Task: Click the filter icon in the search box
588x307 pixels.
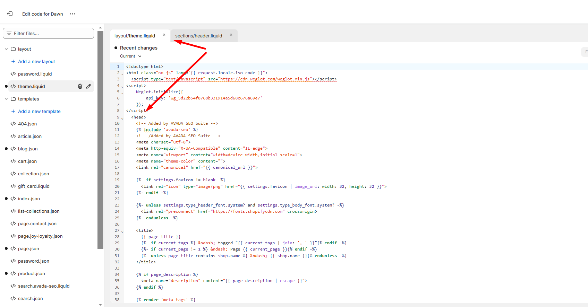Action: tap(9, 33)
